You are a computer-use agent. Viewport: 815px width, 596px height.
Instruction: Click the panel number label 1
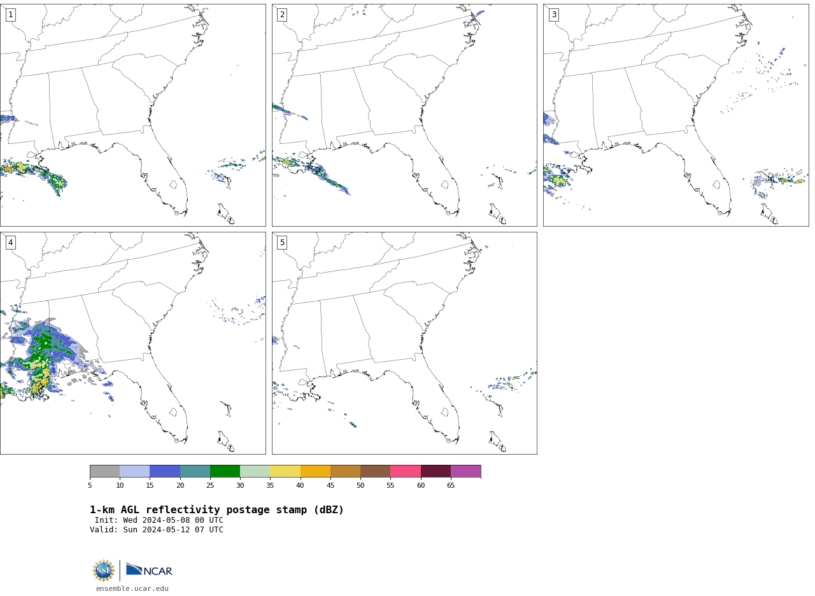click(x=10, y=15)
